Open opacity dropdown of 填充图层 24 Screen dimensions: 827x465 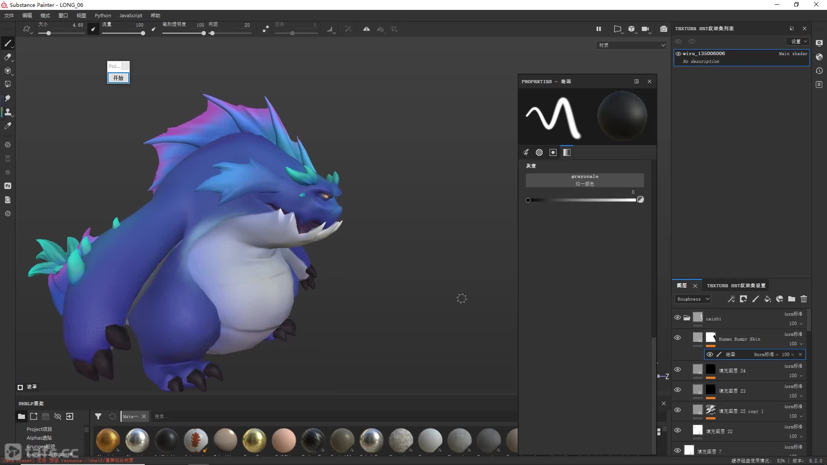click(x=796, y=375)
